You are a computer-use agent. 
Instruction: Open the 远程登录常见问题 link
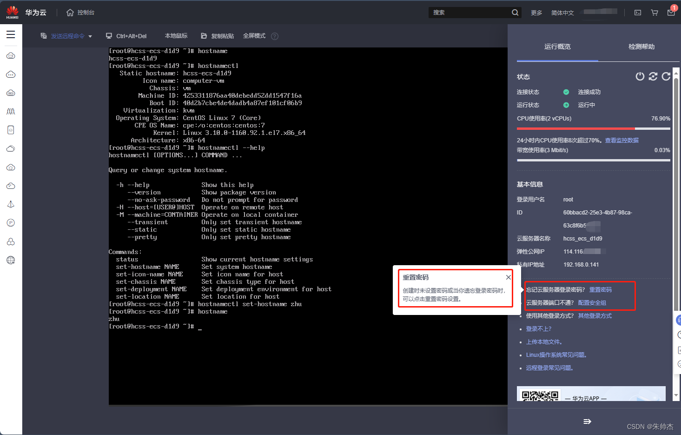(550, 368)
